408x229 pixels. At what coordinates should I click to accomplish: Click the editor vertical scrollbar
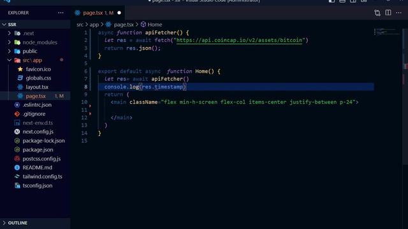tap(405, 96)
